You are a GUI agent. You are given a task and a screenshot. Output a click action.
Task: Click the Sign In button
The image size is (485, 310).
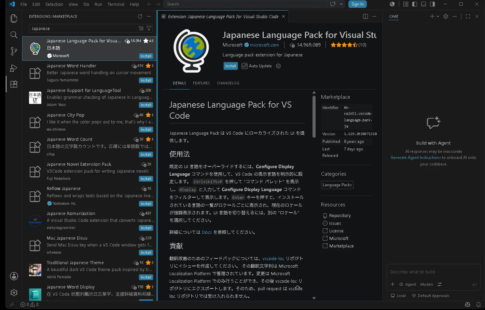click(x=357, y=4)
